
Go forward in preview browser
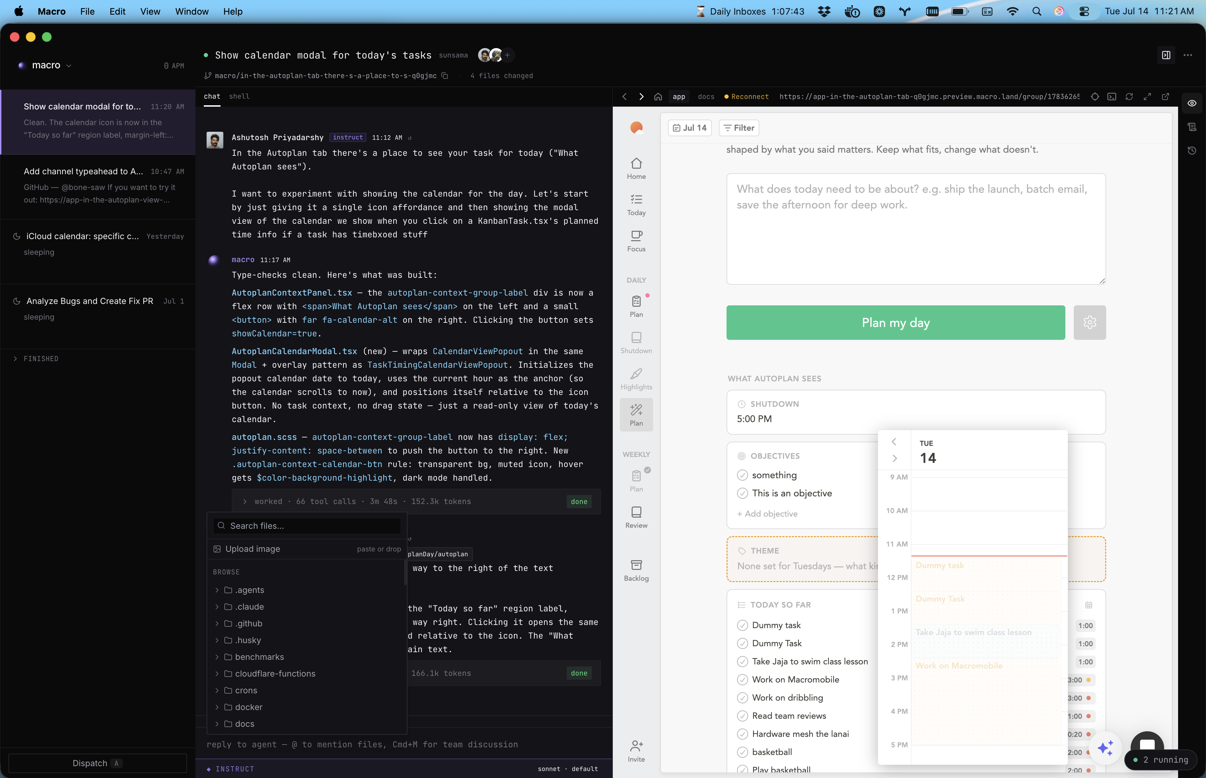point(641,97)
